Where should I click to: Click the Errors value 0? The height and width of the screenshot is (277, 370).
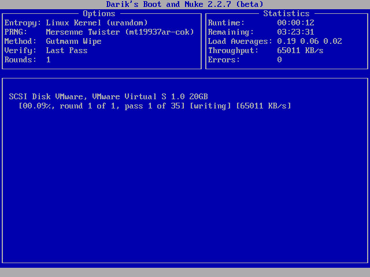point(279,59)
